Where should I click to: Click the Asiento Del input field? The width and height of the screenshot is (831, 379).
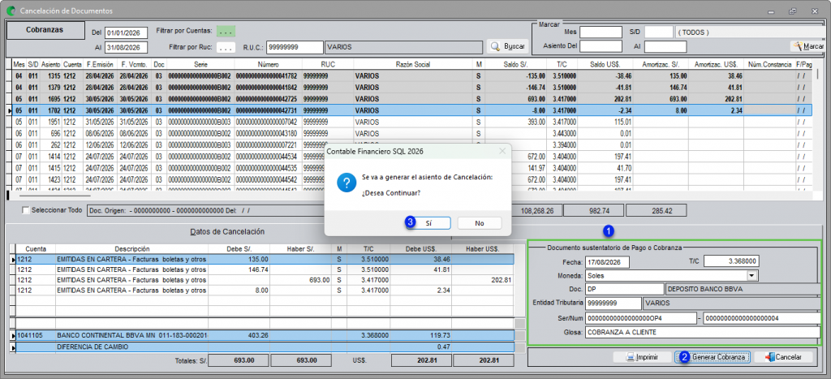pos(601,46)
